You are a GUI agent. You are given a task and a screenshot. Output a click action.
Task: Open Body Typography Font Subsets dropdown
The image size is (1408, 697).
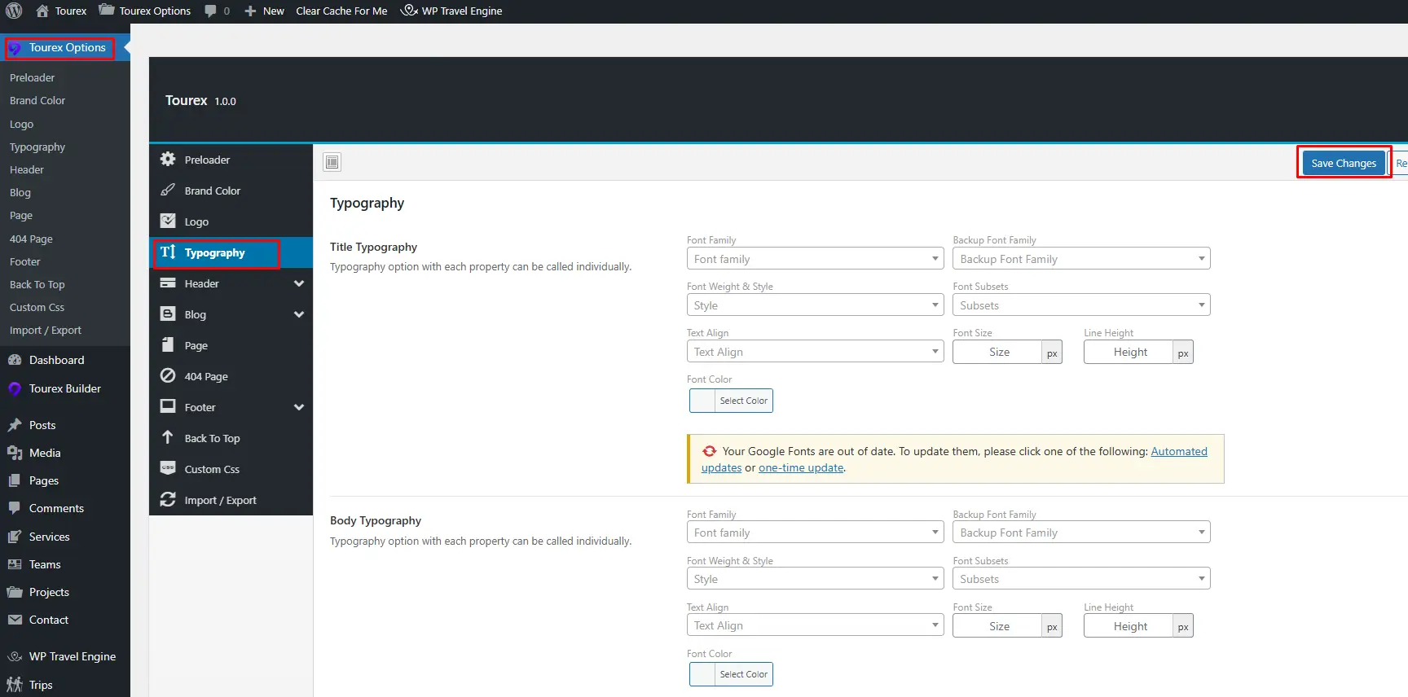click(x=1081, y=579)
